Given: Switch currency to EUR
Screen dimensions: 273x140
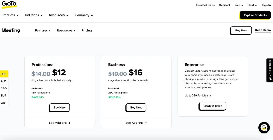Looking at the screenshot, I should click(4, 96).
